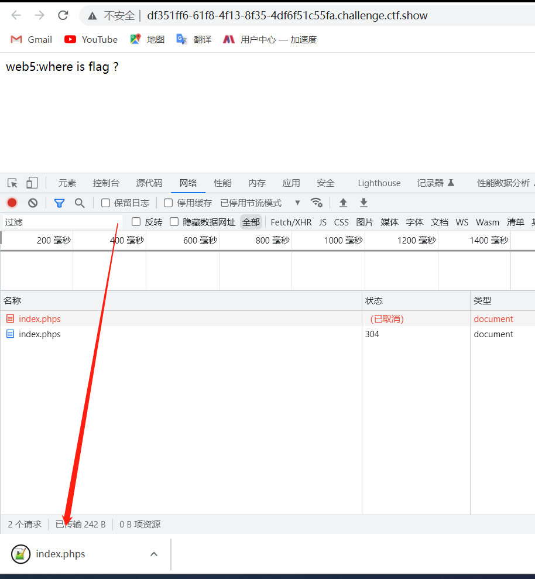Screen dimensions: 535x579
Task: Switch to the 源代码 tab
Action: pyautogui.click(x=149, y=183)
